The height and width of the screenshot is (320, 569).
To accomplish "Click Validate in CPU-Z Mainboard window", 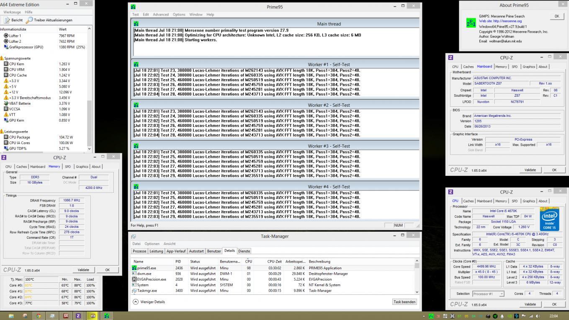I will click(530, 170).
